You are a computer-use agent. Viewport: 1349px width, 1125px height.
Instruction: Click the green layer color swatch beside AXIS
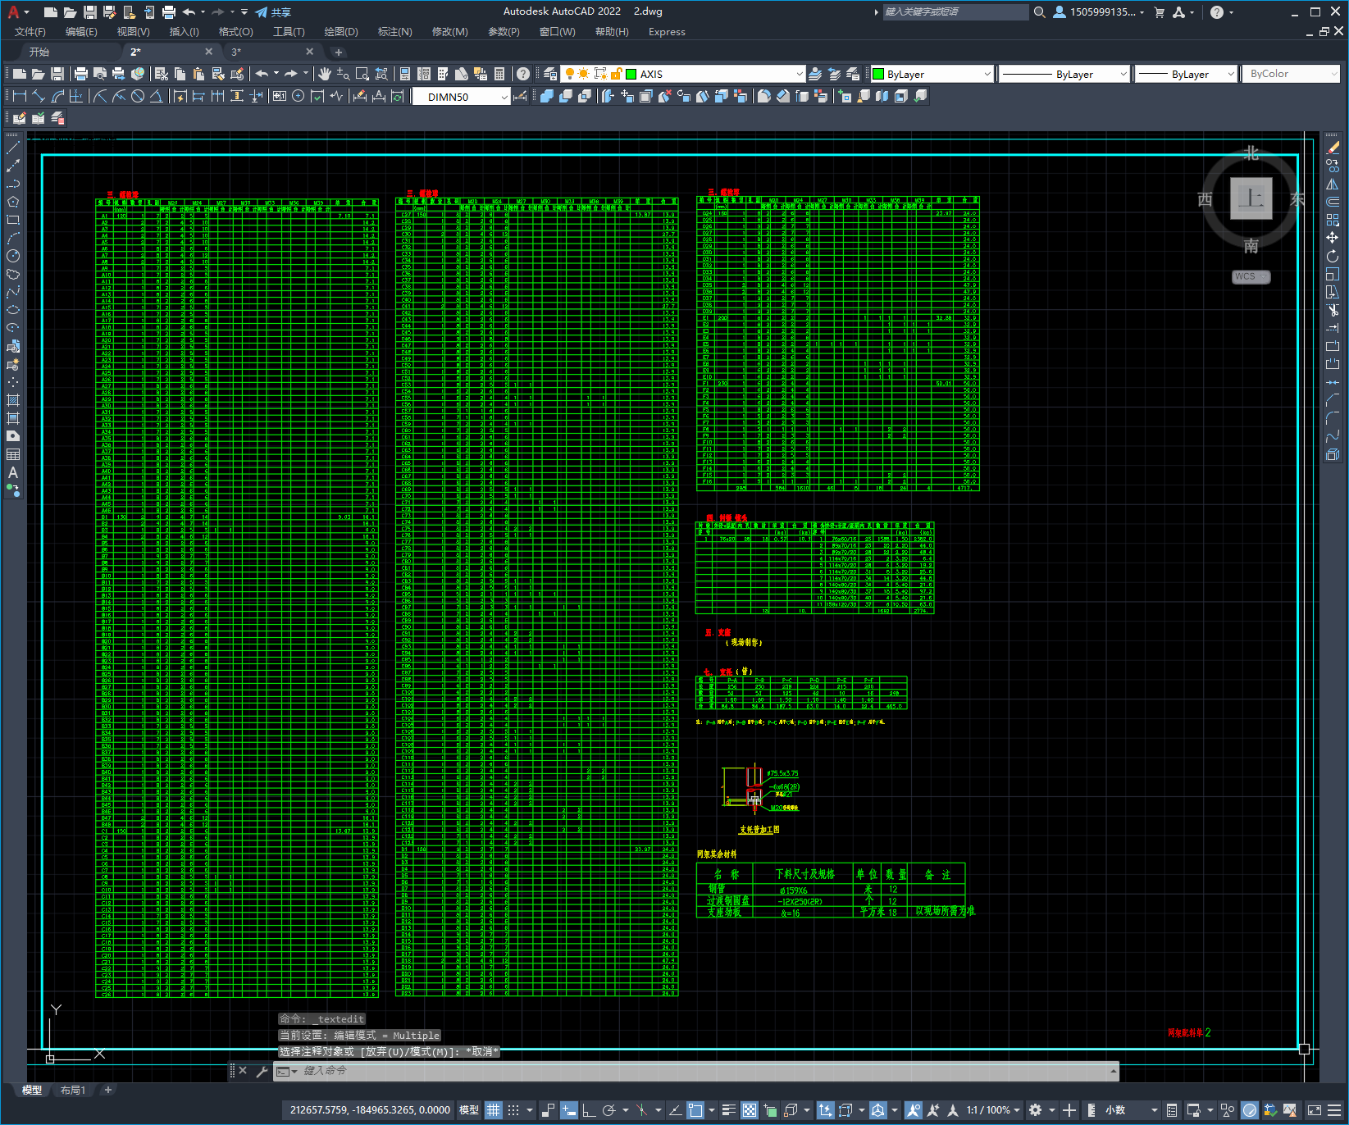(631, 74)
